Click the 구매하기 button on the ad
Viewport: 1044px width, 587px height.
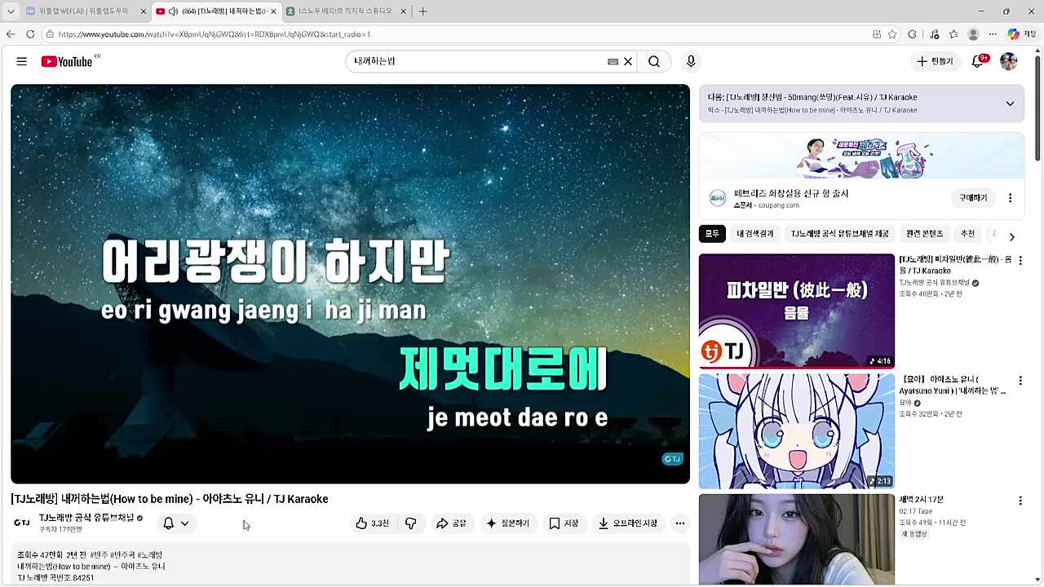(973, 198)
